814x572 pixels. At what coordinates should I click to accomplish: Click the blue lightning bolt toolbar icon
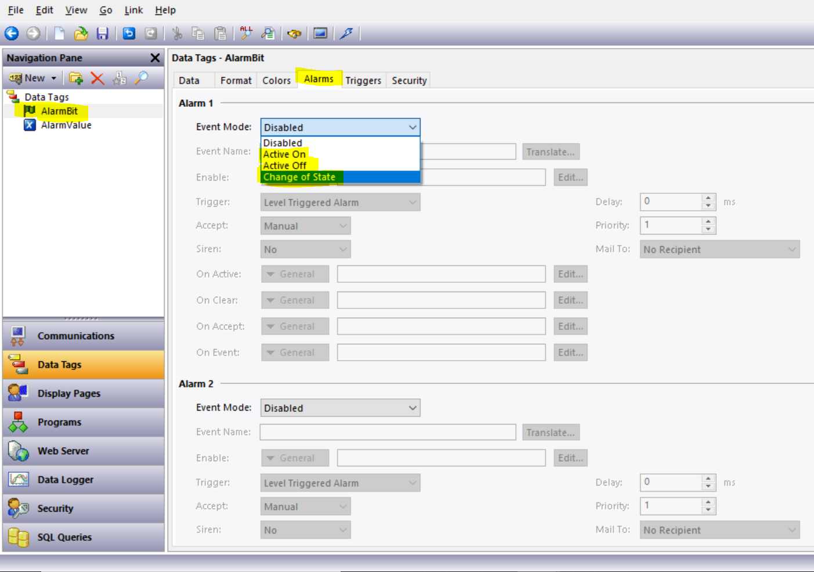coord(346,34)
